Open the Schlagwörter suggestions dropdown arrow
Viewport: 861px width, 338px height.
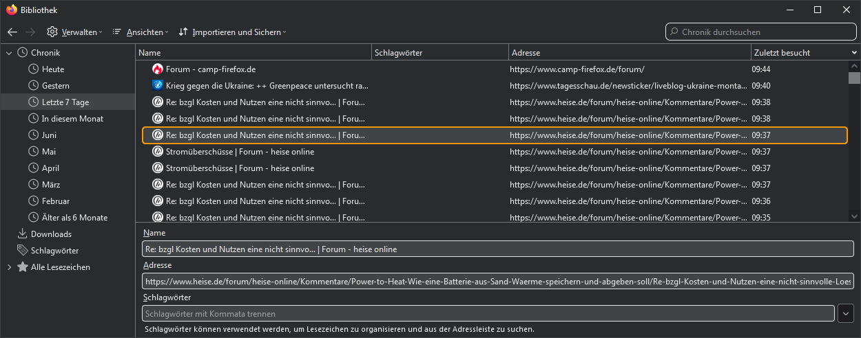(847, 314)
